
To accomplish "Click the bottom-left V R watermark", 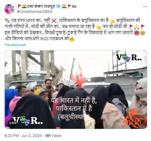I will click(x=28, y=121).
